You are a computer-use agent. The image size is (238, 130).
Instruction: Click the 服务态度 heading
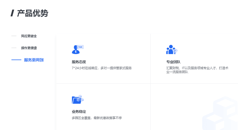pos(79,62)
